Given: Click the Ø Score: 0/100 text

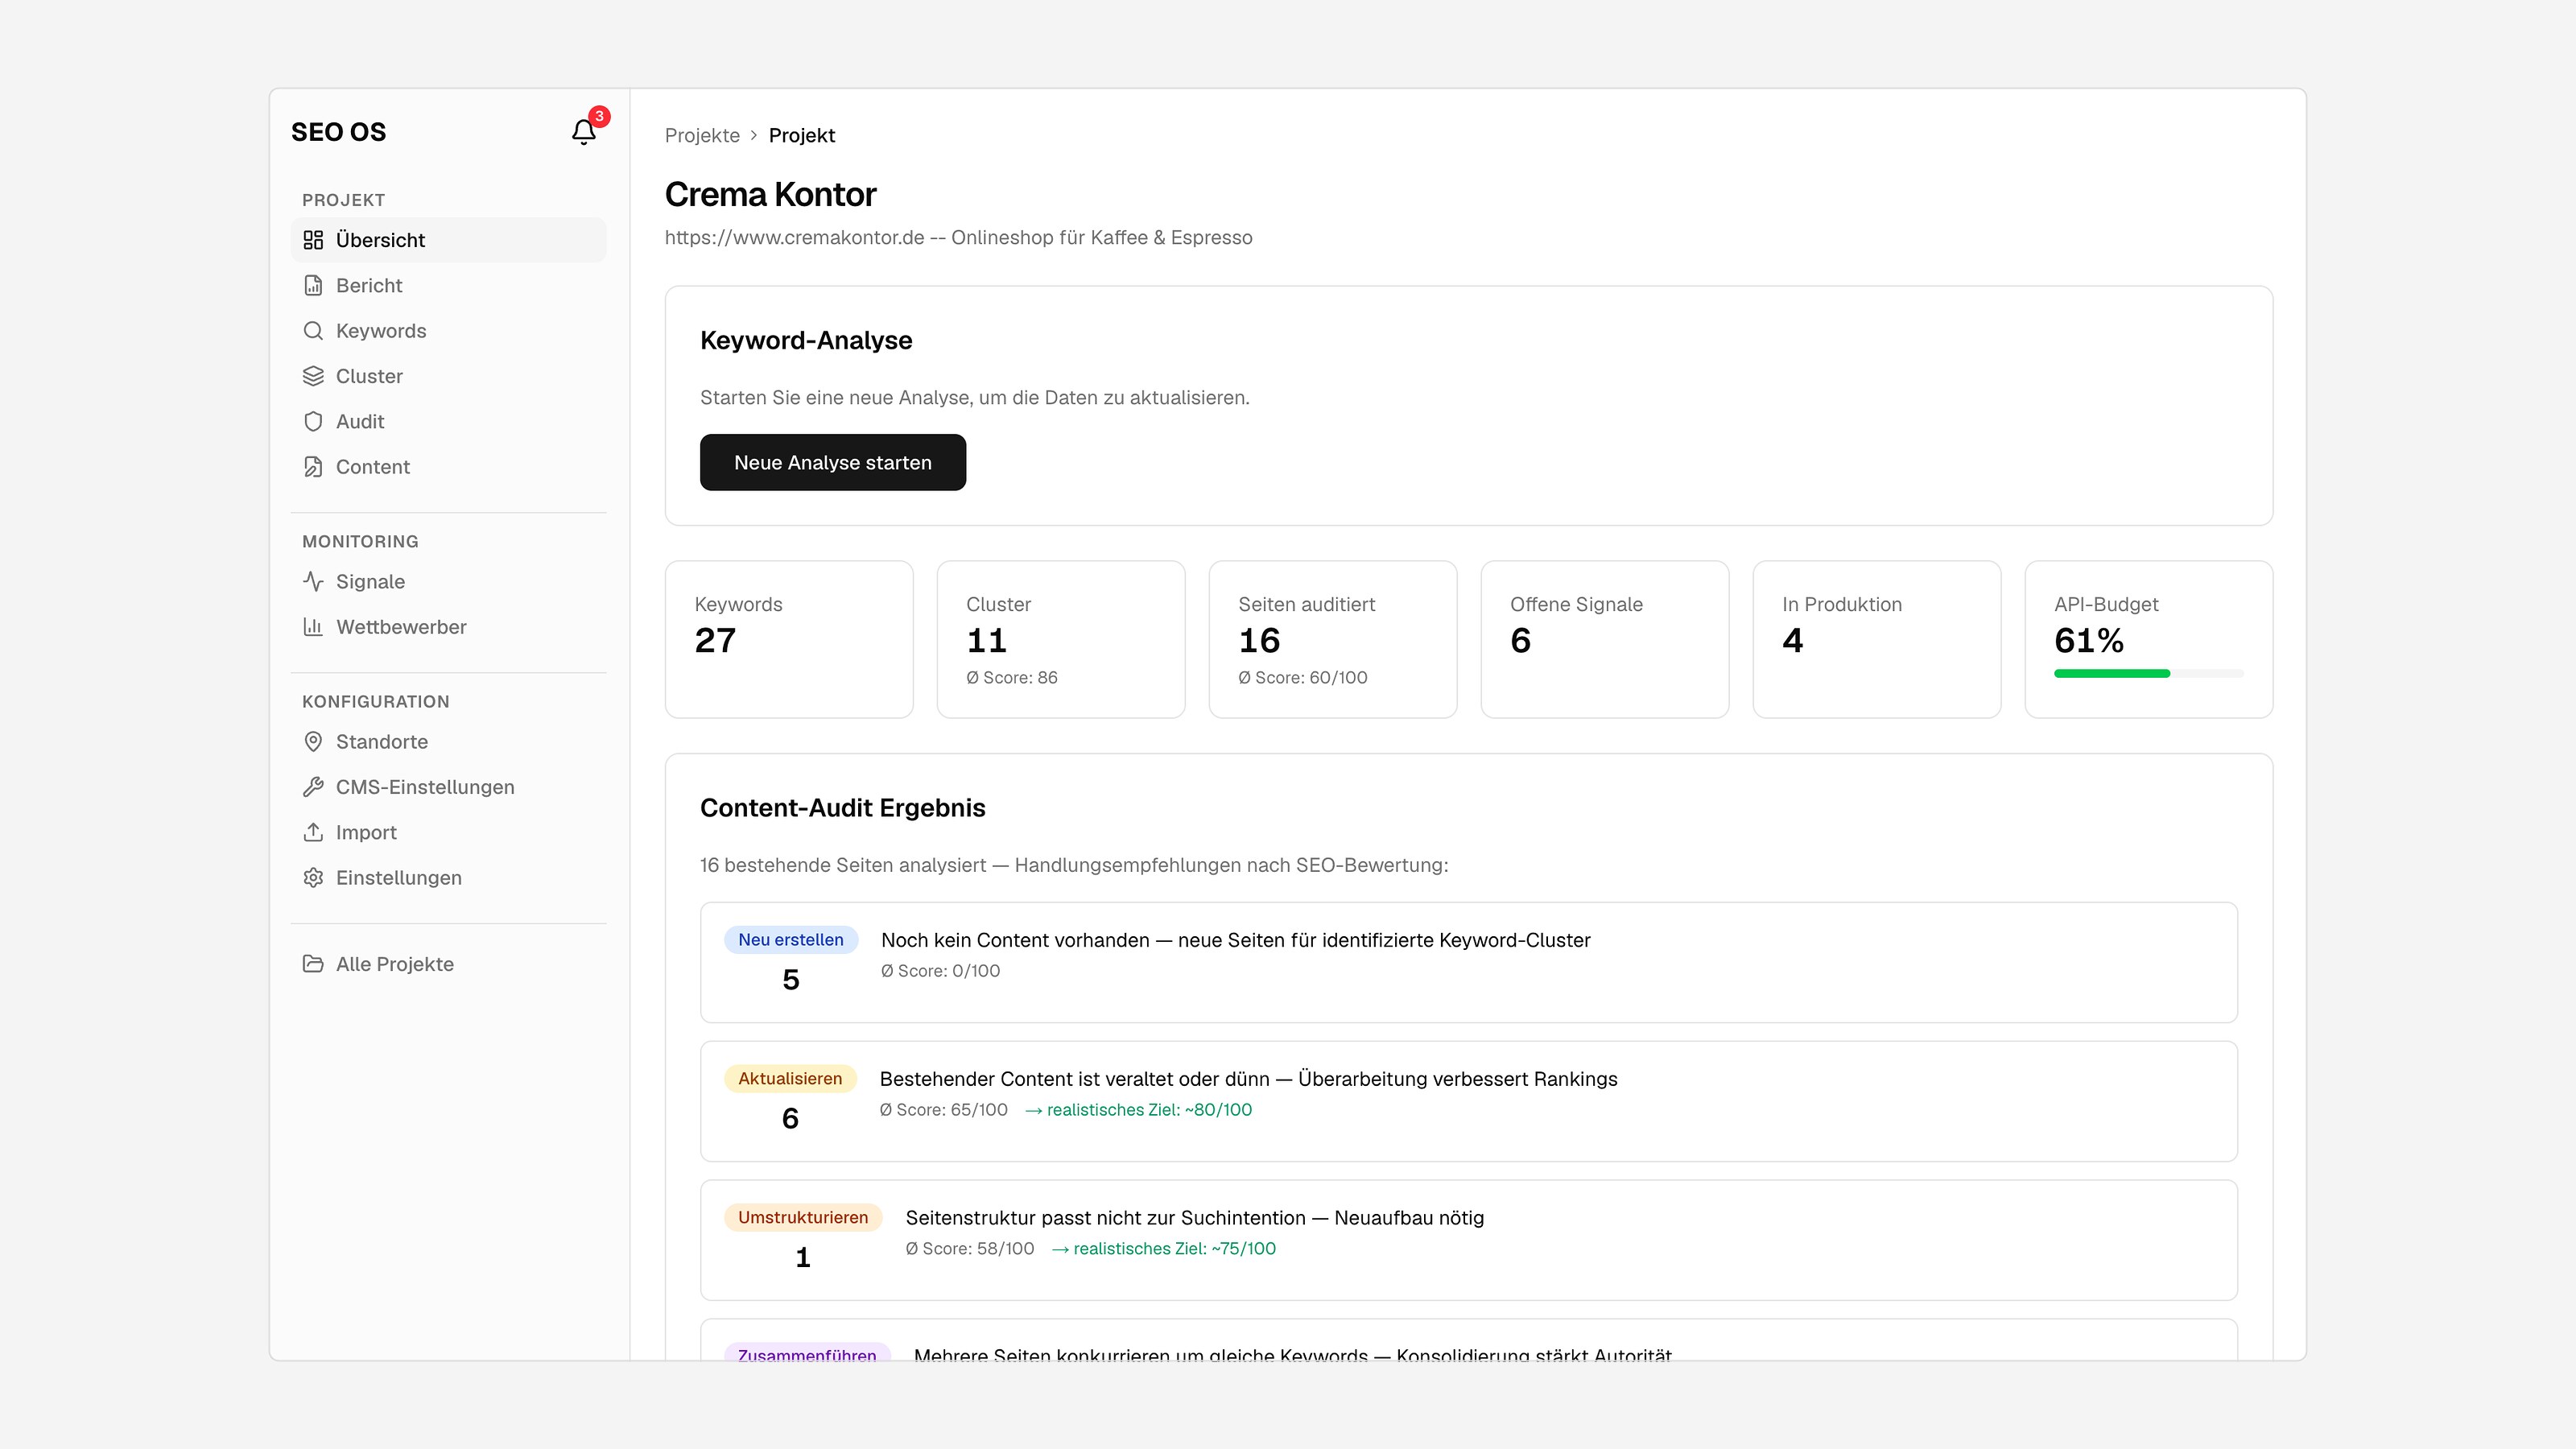Looking at the screenshot, I should (940, 971).
